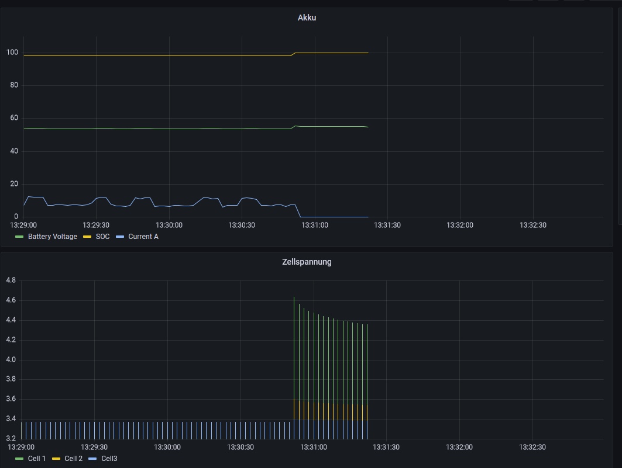The image size is (622, 468).
Task: Open the Akku panel title menu
Action: [x=307, y=18]
